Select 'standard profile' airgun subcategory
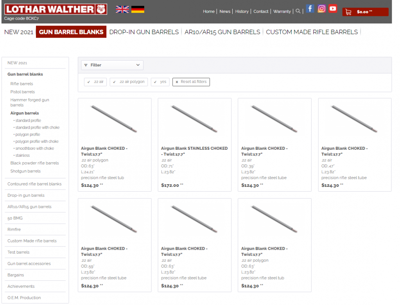Image resolution: width=400 pixels, height=305 pixels. pyautogui.click(x=28, y=120)
